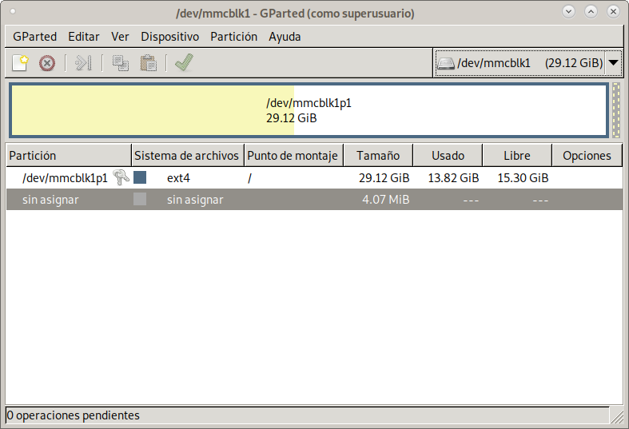Open the /dev/mmcblk1 device dropdown
The height and width of the screenshot is (429, 629).
(528, 63)
